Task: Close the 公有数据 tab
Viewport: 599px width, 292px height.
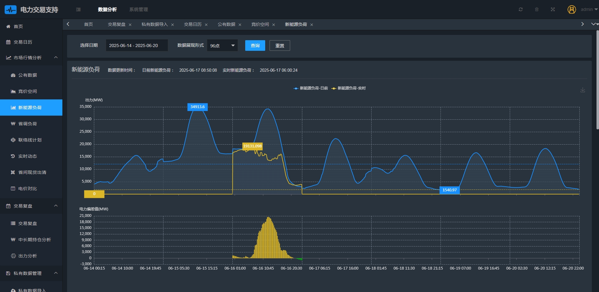Action: tap(240, 25)
